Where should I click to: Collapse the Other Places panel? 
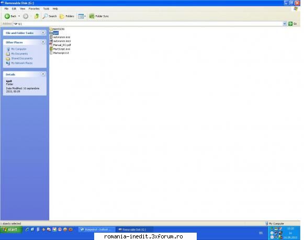[43, 42]
